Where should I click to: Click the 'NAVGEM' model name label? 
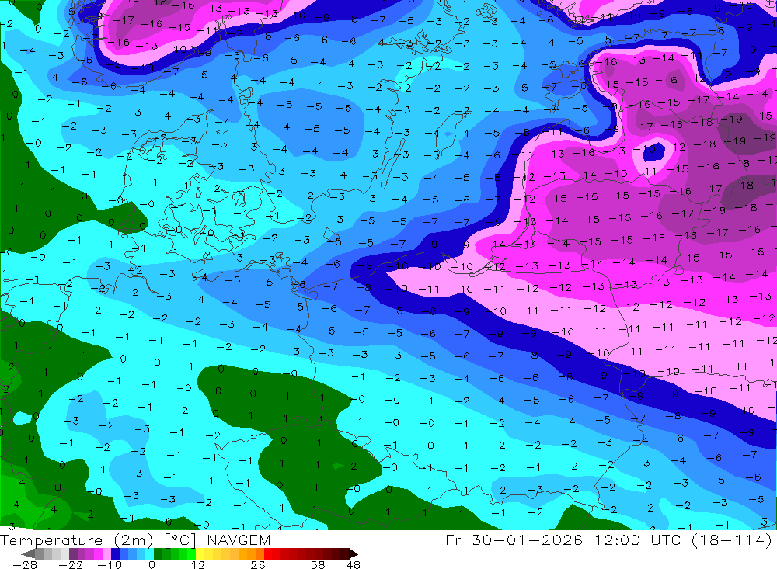239,540
